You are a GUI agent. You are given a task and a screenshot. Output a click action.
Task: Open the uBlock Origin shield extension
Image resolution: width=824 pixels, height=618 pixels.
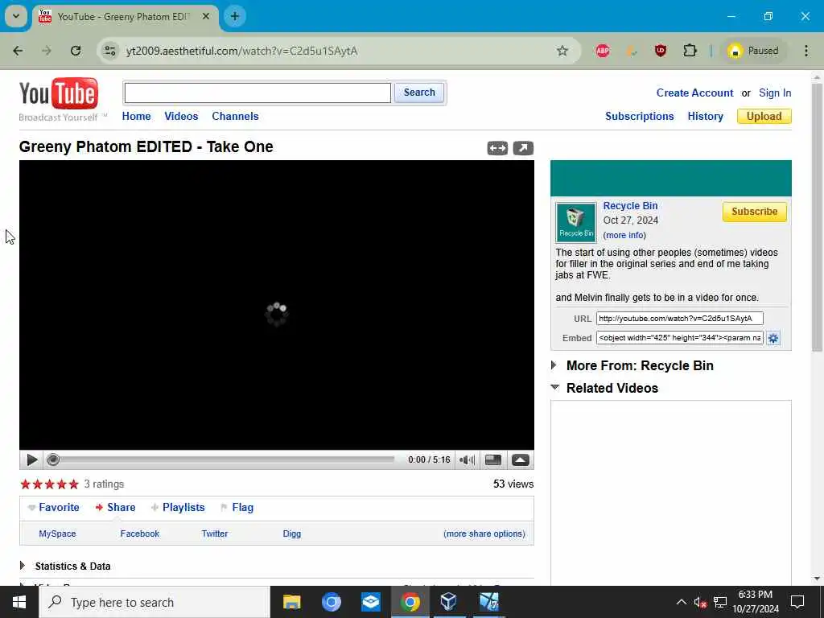pyautogui.click(x=661, y=51)
